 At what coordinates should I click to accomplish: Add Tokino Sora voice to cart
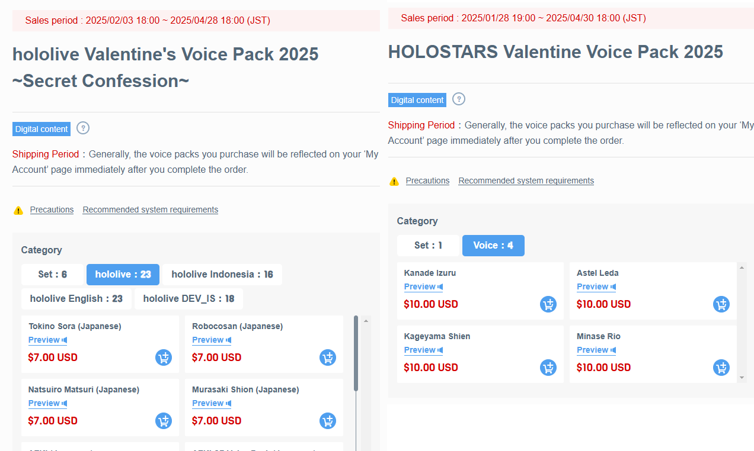pyautogui.click(x=164, y=357)
